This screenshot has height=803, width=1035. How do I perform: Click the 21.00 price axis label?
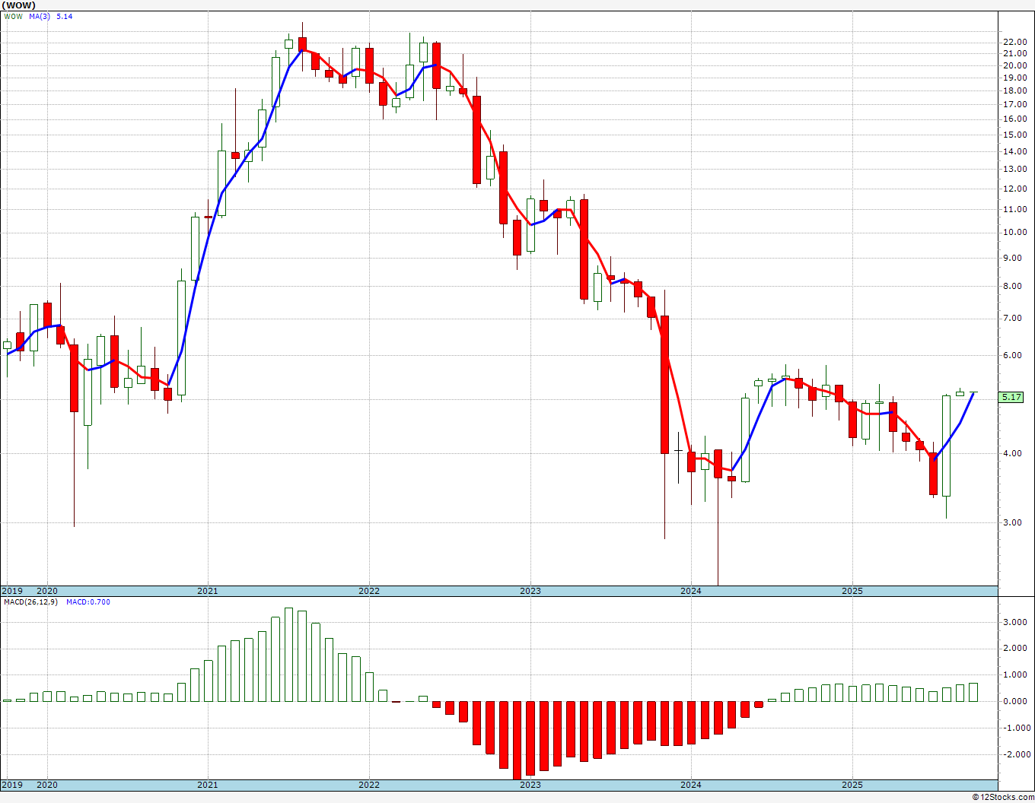(1014, 53)
